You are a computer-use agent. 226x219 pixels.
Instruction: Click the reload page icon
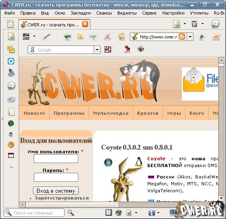(122, 36)
